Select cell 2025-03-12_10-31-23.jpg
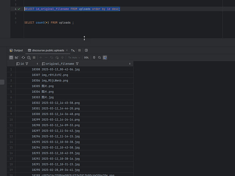 [x=87, y=164]
